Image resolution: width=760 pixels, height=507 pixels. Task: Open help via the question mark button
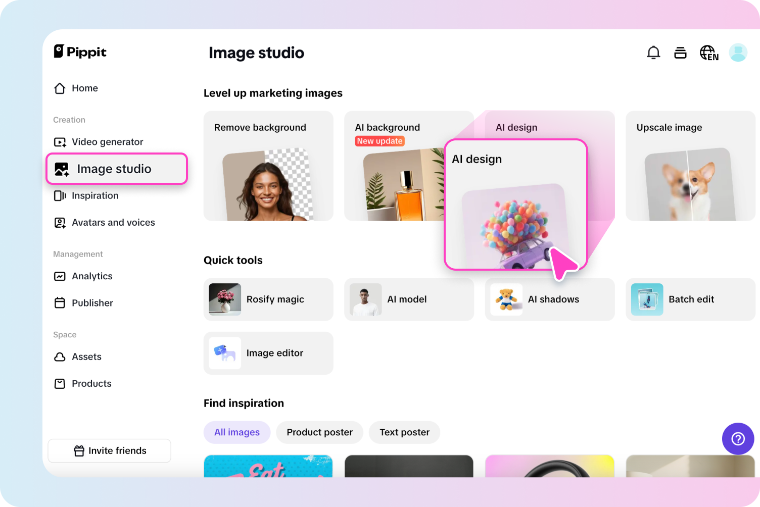(x=738, y=438)
